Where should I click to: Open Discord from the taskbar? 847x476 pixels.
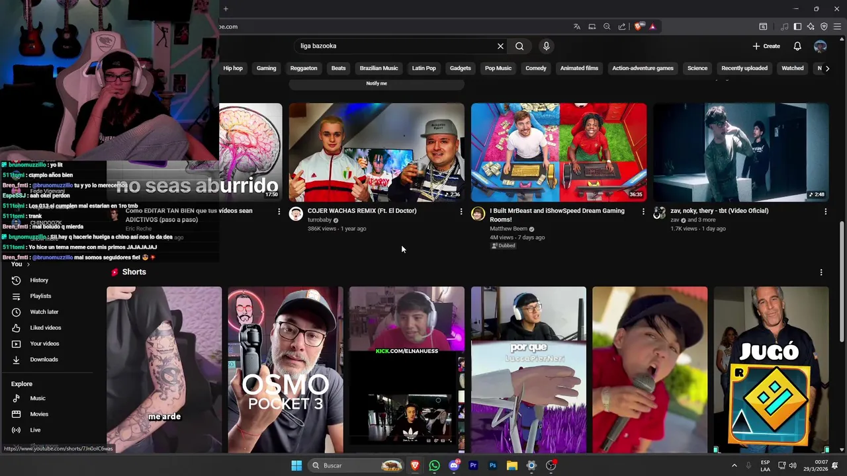(x=454, y=465)
